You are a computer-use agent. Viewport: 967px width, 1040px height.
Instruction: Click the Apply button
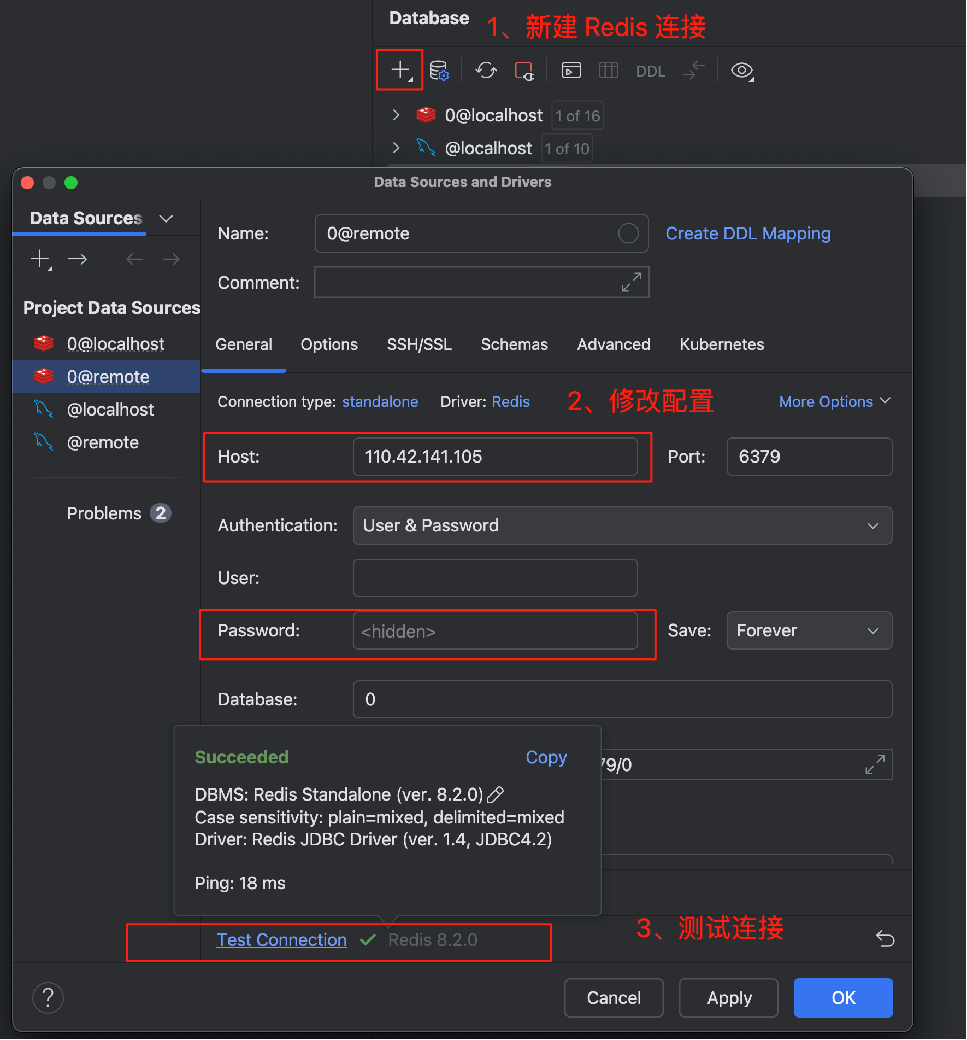pyautogui.click(x=729, y=998)
